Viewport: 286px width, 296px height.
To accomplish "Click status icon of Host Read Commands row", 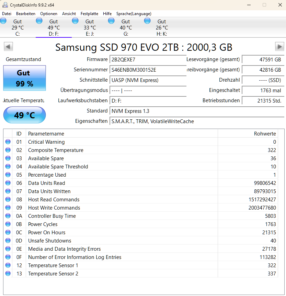I will tap(8, 199).
